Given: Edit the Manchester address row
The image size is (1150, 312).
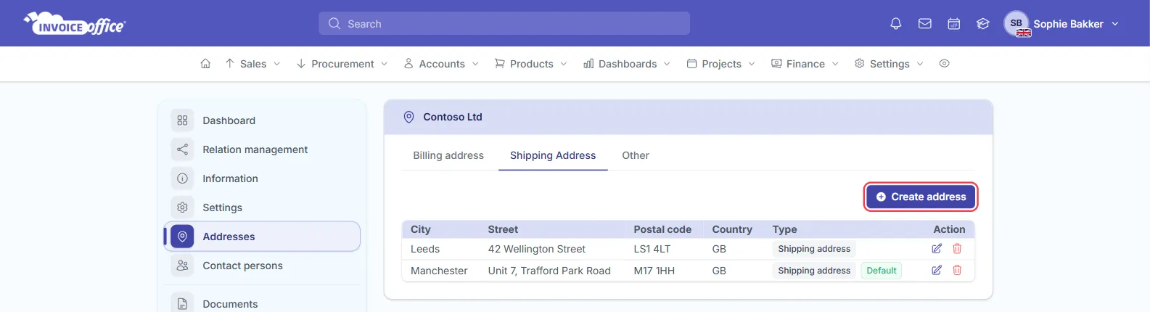Looking at the screenshot, I should 937,271.
